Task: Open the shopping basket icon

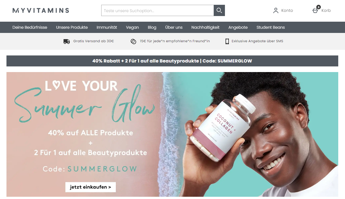Action: 315,11
